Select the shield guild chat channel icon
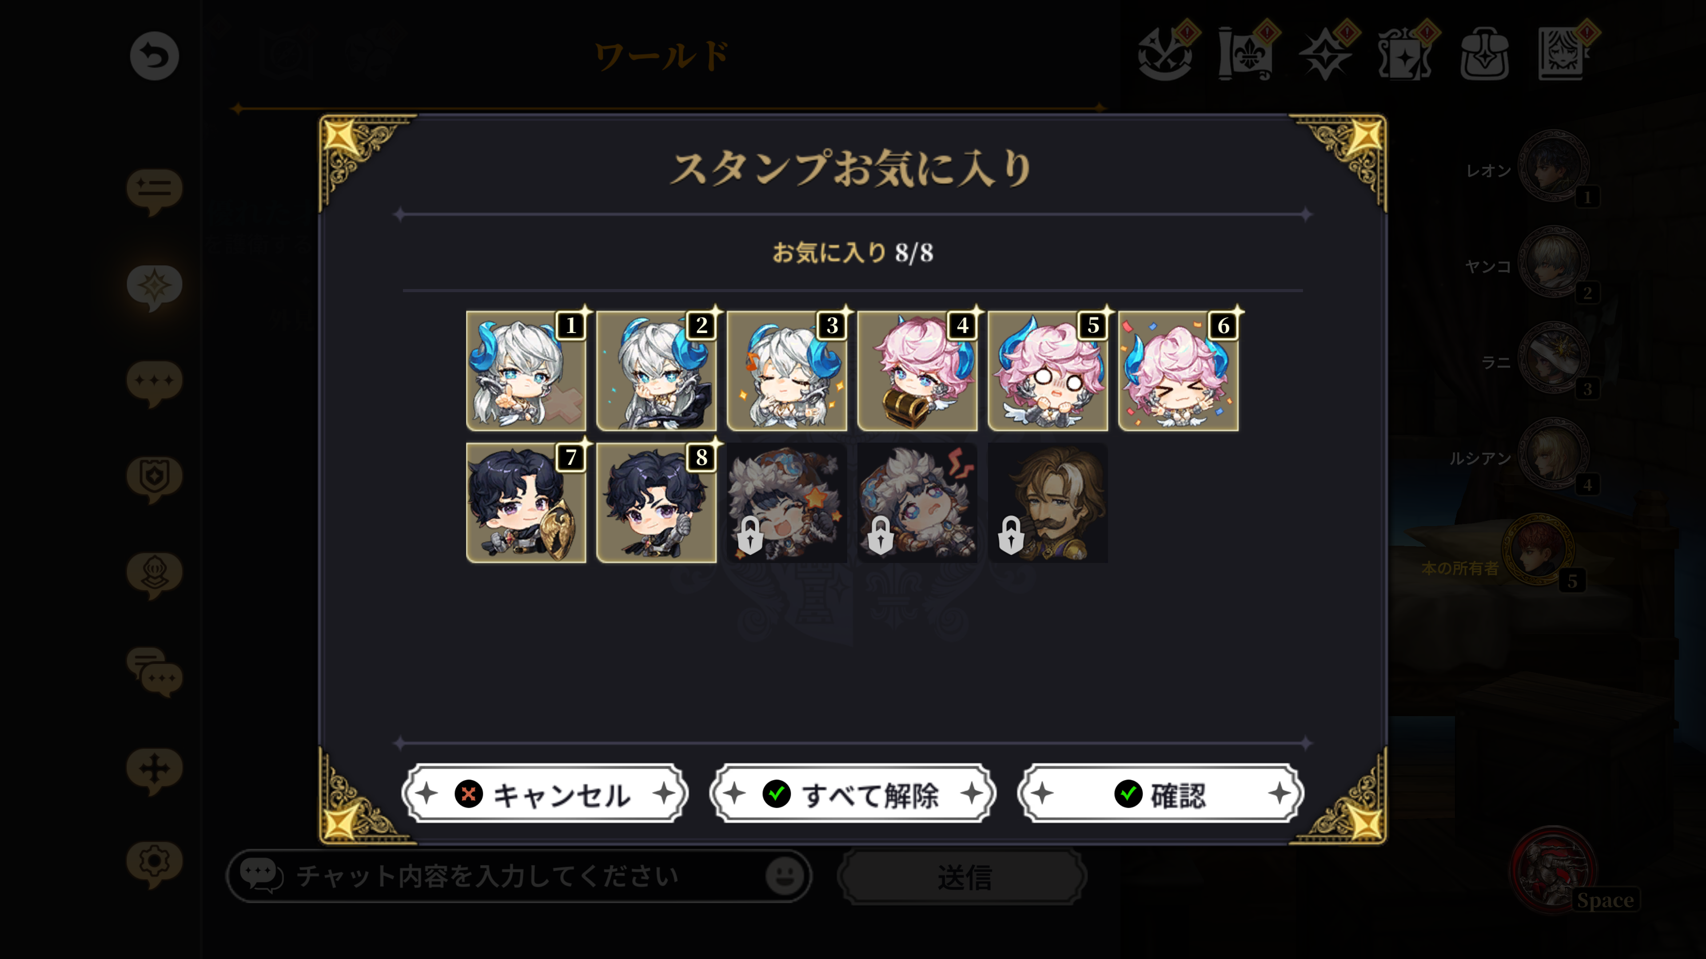 click(x=154, y=479)
